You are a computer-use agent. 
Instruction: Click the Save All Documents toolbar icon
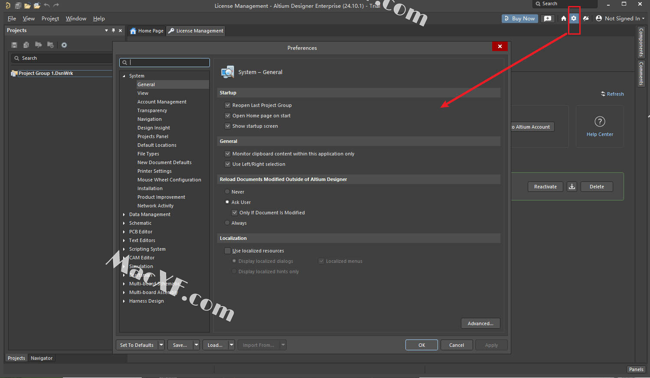(x=18, y=6)
